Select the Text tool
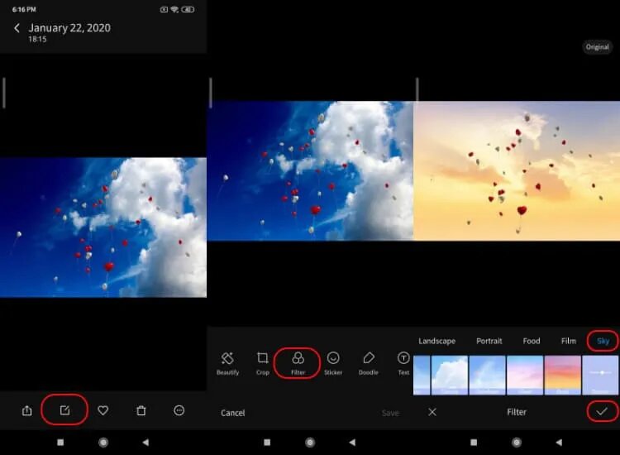 pos(403,362)
